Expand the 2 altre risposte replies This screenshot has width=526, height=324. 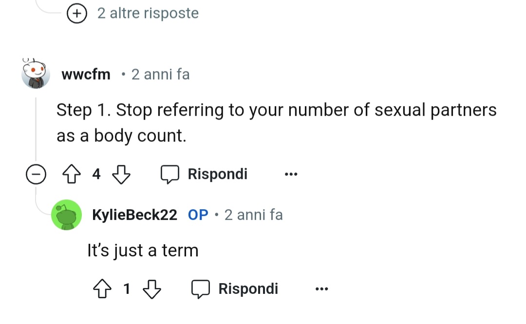[x=148, y=13]
